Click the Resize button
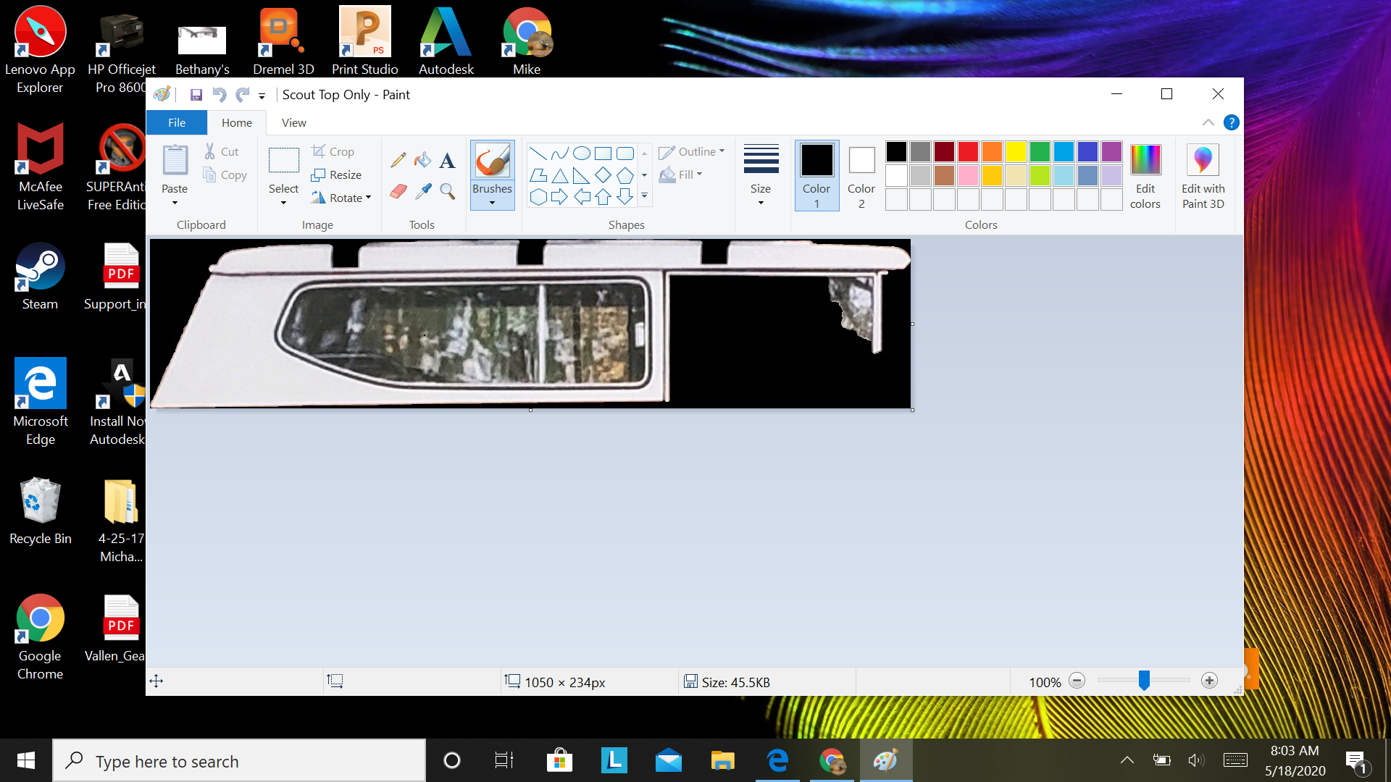This screenshot has height=782, width=1391. pos(336,175)
